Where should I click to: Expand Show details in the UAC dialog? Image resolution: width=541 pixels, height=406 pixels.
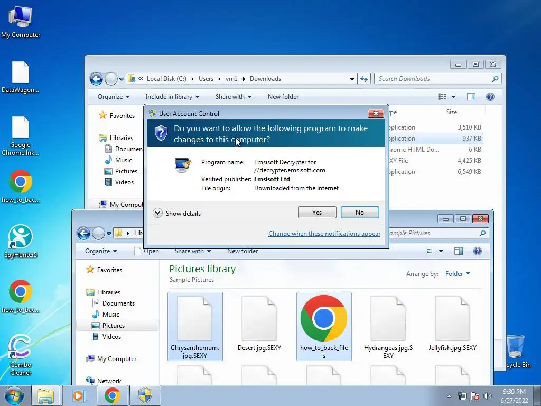coord(176,213)
